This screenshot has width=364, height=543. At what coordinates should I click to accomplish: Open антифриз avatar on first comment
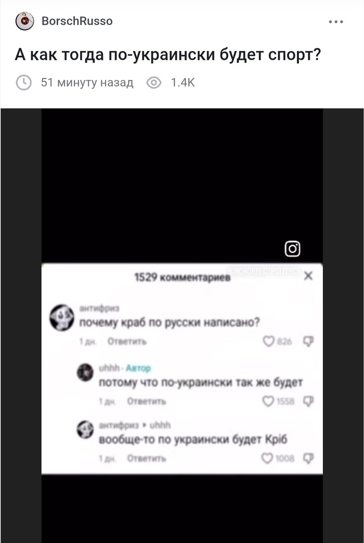(61, 317)
